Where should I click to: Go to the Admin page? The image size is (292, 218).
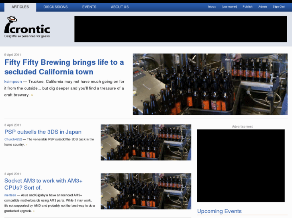(x=262, y=7)
